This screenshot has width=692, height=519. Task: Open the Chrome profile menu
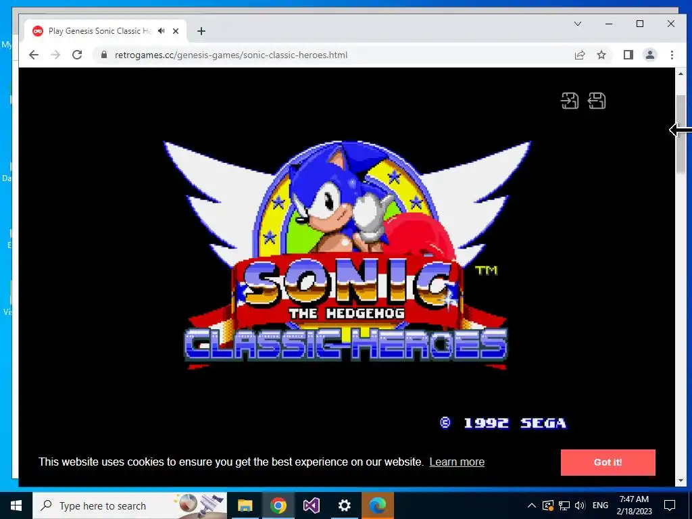click(x=649, y=55)
